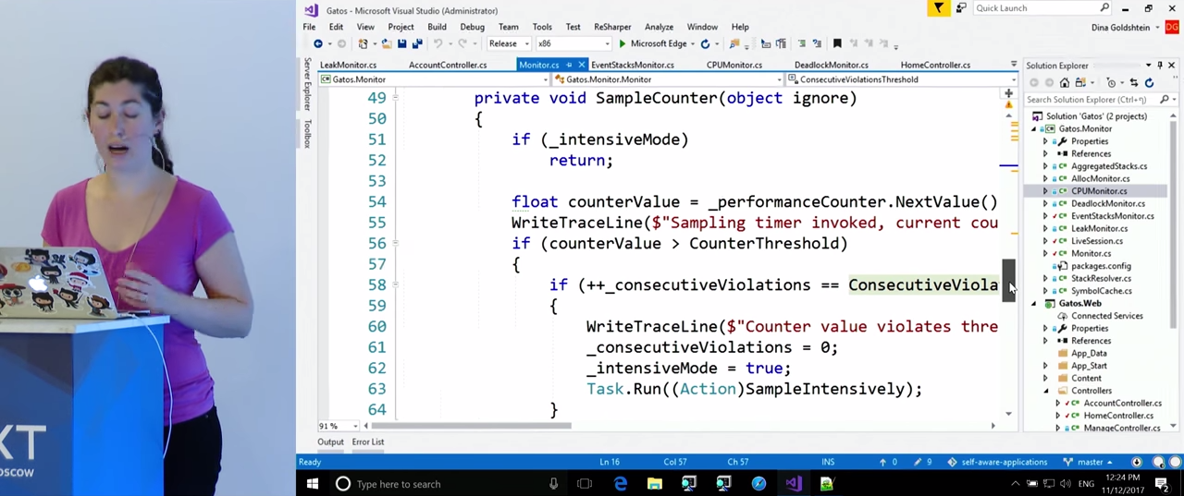Screen dimensions: 1184x496
Task: Click the Cortana microphone icon
Action: [553, 484]
